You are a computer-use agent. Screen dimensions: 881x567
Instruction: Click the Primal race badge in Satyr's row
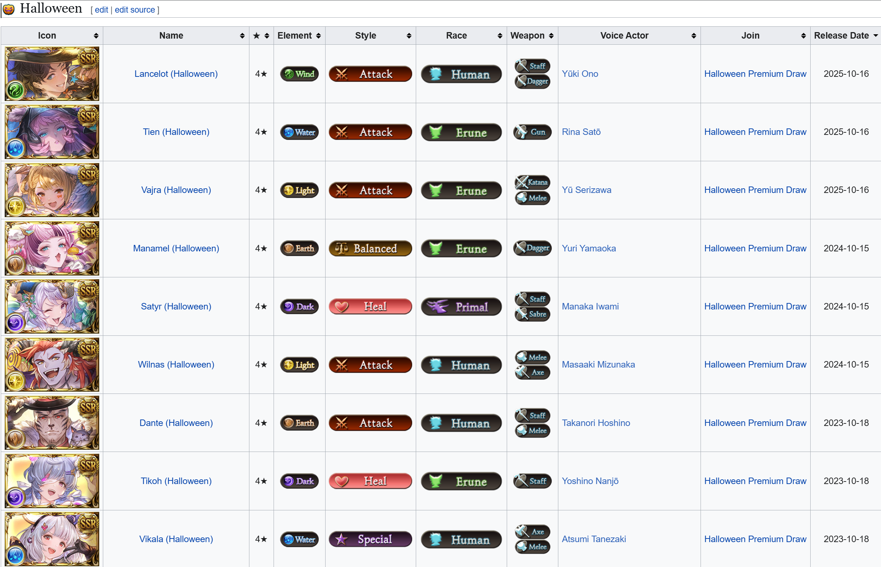[x=461, y=307]
